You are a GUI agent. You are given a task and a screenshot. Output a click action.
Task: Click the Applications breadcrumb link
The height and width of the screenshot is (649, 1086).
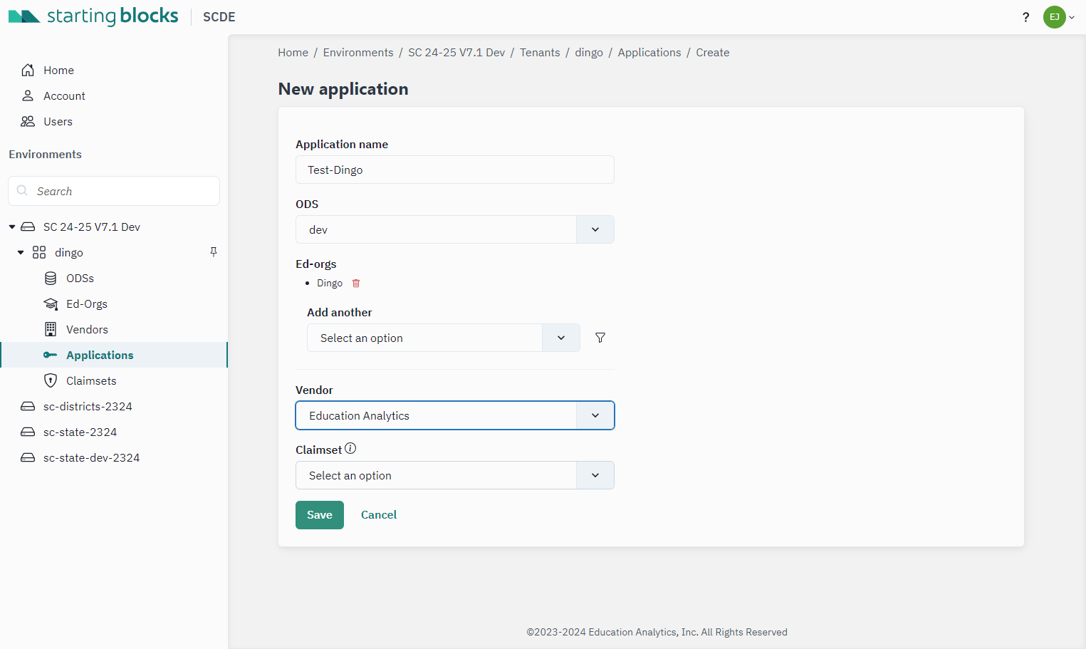[x=649, y=53]
